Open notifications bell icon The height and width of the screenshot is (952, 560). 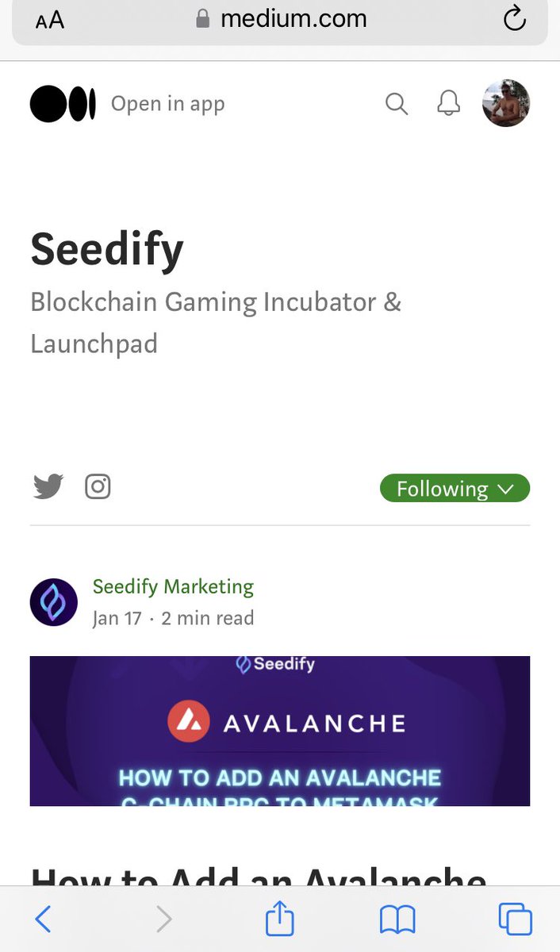[449, 103]
